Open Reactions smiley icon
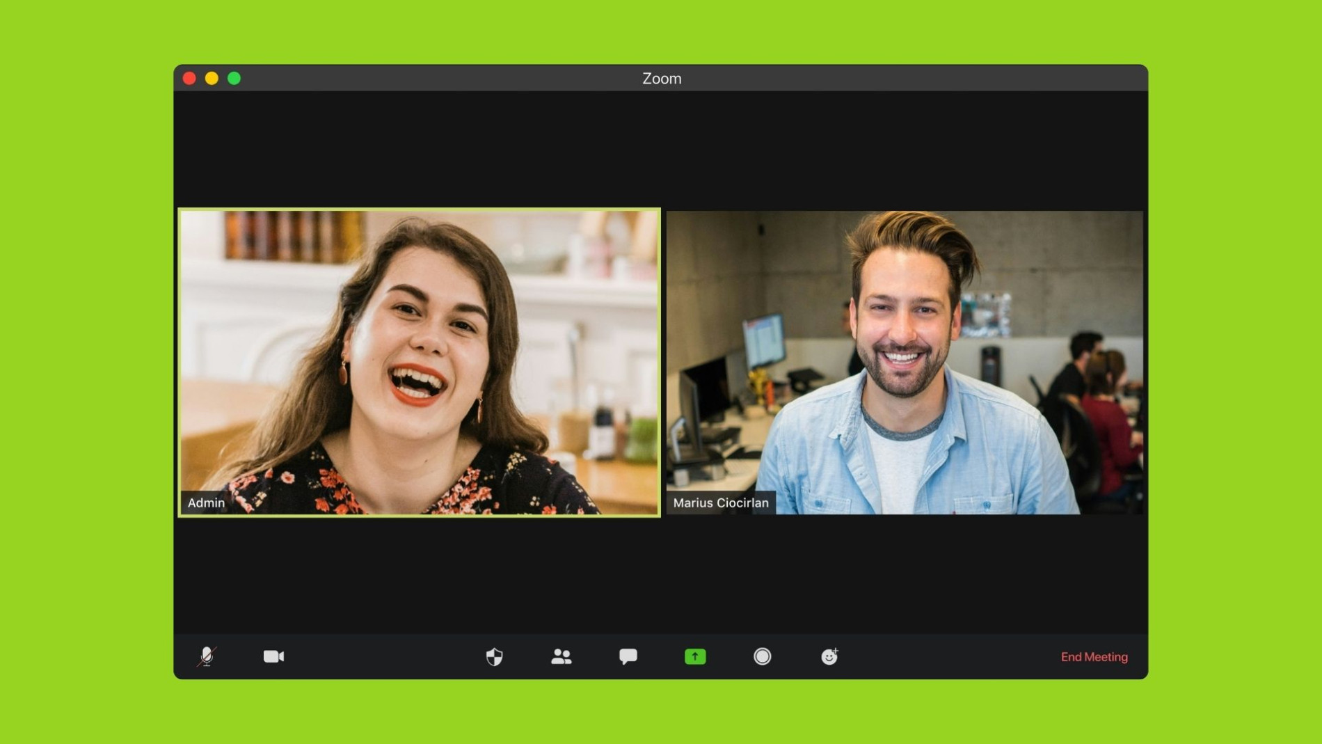Image resolution: width=1322 pixels, height=744 pixels. pyautogui.click(x=829, y=656)
